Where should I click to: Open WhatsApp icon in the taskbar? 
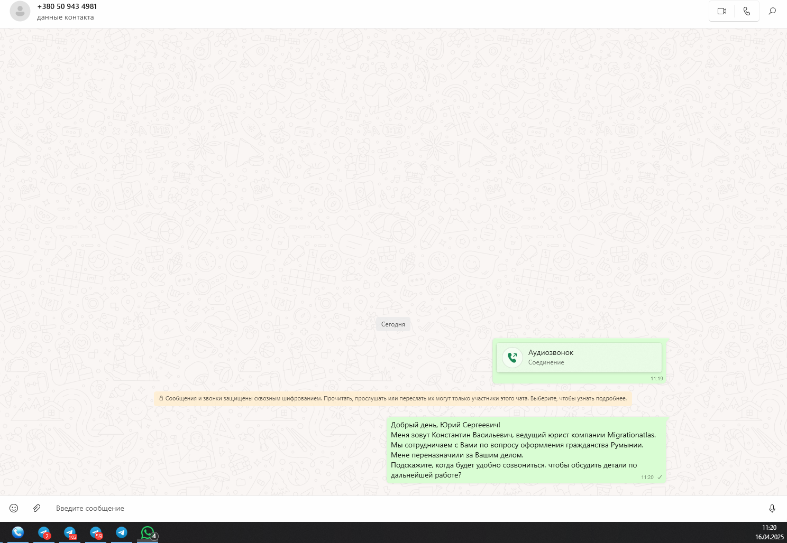coord(148,532)
